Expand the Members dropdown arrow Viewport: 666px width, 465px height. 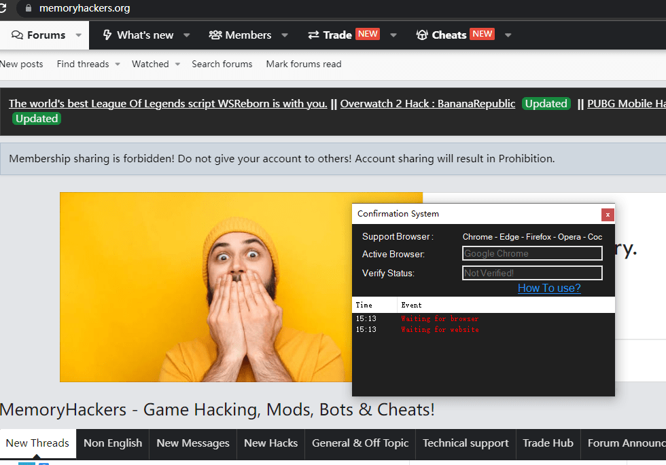click(285, 35)
